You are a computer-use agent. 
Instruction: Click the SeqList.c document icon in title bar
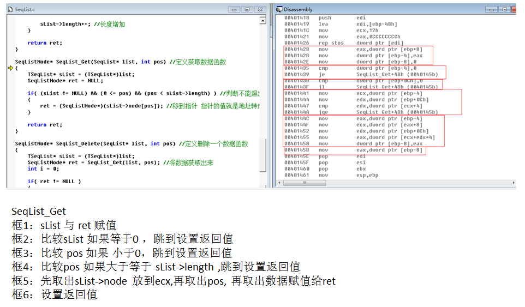tap(10, 9)
